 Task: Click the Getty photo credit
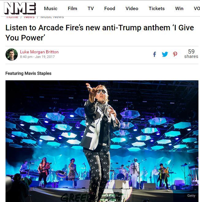pos(191,196)
